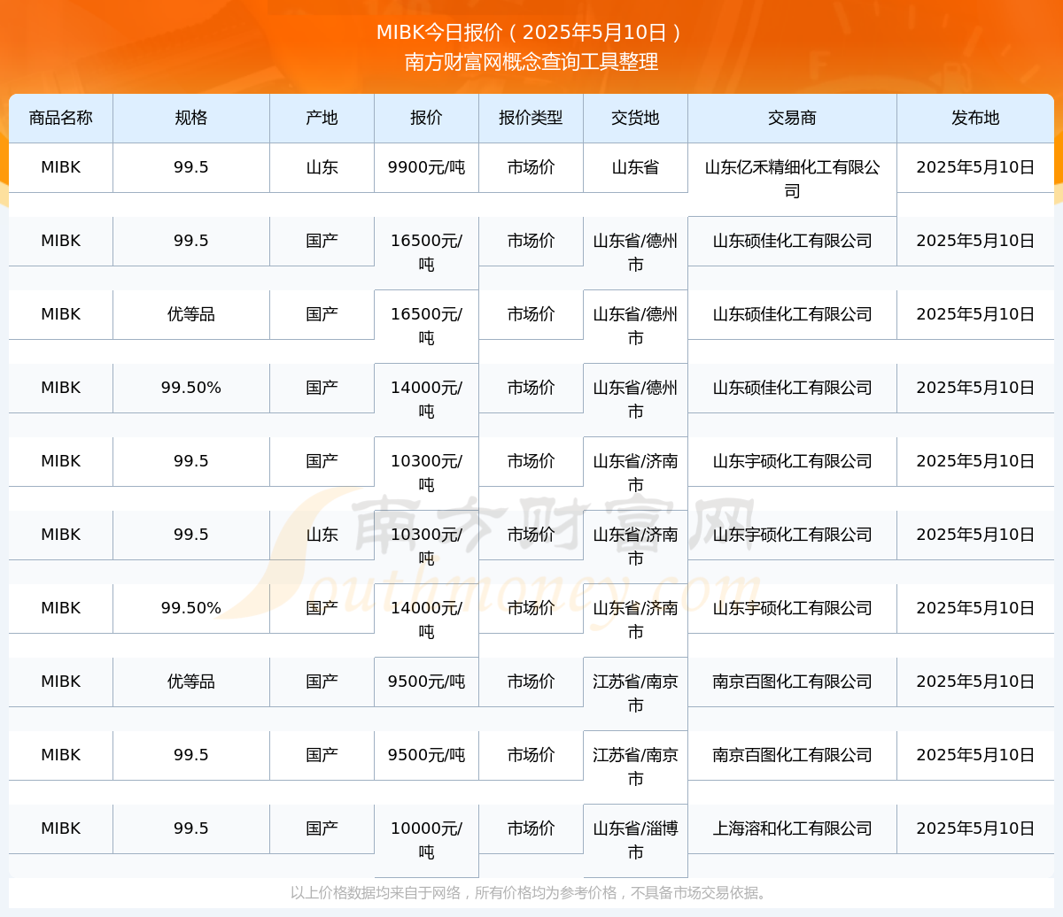Click MIBK name in the 10000元/吨 row
The image size is (1063, 917).
click(x=61, y=828)
